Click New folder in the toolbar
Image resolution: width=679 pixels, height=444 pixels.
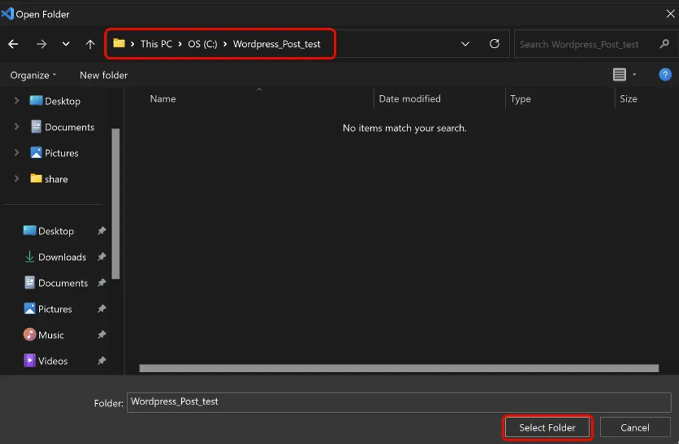pyautogui.click(x=104, y=75)
